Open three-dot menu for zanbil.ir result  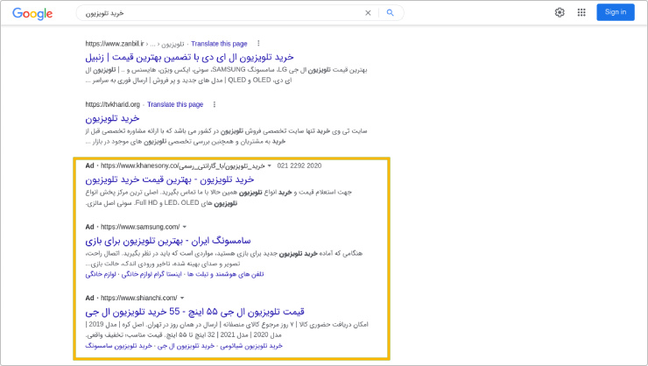click(258, 44)
